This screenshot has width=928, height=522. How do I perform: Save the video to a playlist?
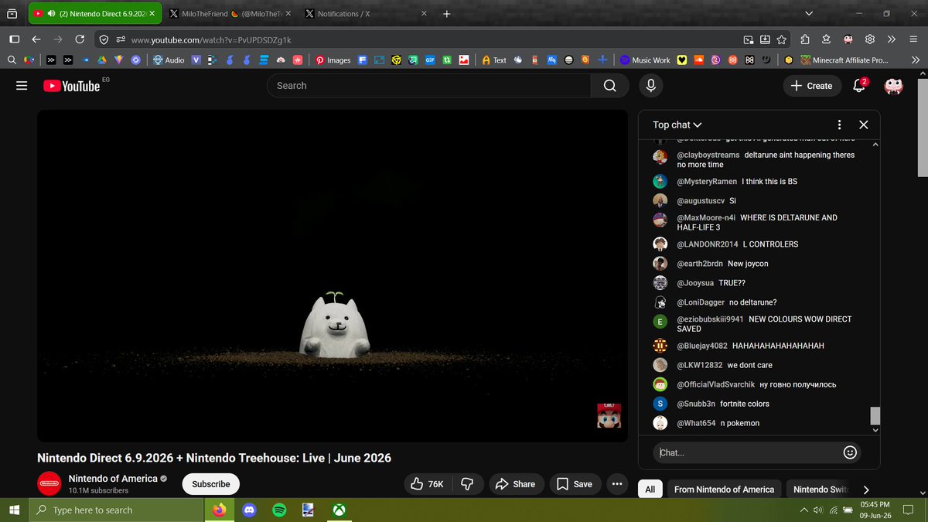[575, 484]
